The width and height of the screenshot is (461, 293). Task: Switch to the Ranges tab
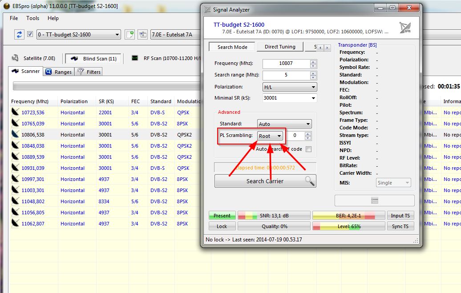click(x=58, y=72)
